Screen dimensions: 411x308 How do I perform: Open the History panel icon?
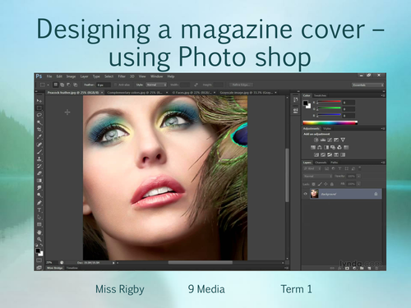pyautogui.click(x=296, y=99)
